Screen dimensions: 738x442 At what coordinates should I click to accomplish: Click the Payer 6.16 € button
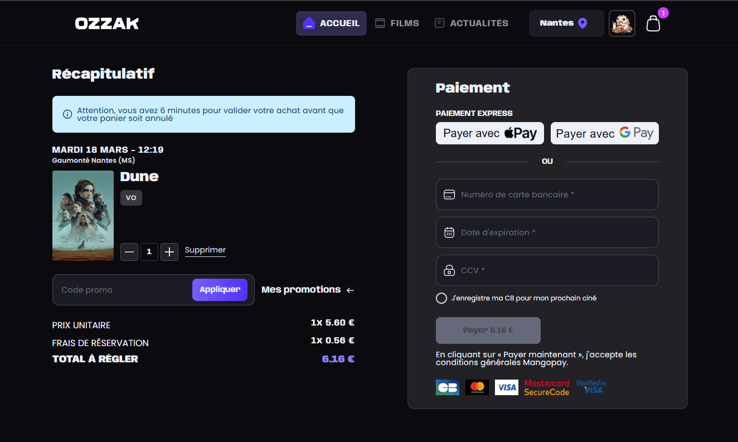coord(488,331)
